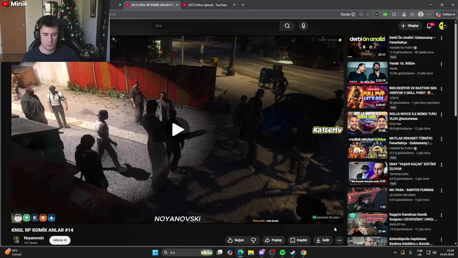Viewport: 458px width, 258px height.
Task: Open options menu for Derbi Ön Analizi video
Action: (x=441, y=38)
